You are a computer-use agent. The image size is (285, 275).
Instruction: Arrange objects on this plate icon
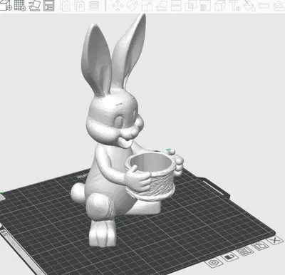(244, 251)
